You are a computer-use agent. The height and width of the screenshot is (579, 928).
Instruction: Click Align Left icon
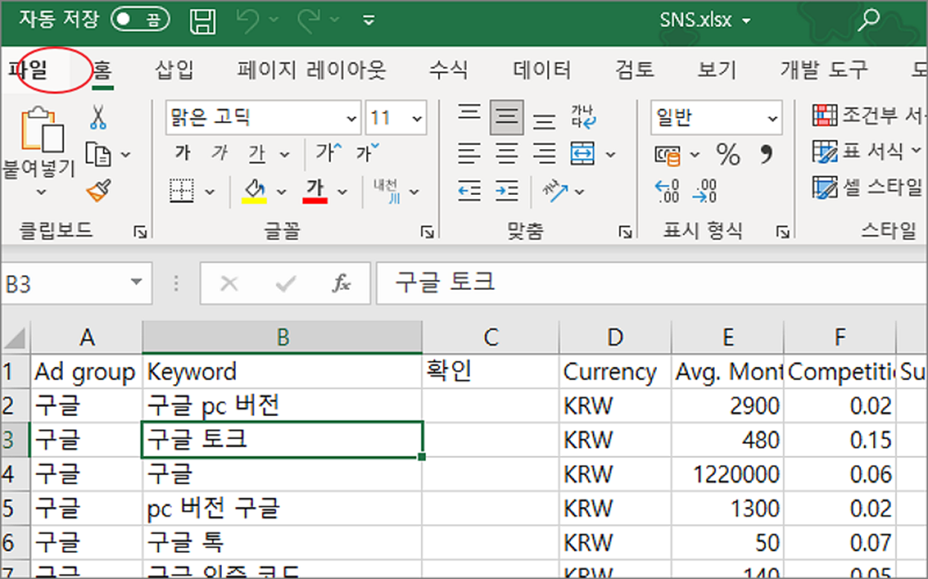pyautogui.click(x=469, y=154)
